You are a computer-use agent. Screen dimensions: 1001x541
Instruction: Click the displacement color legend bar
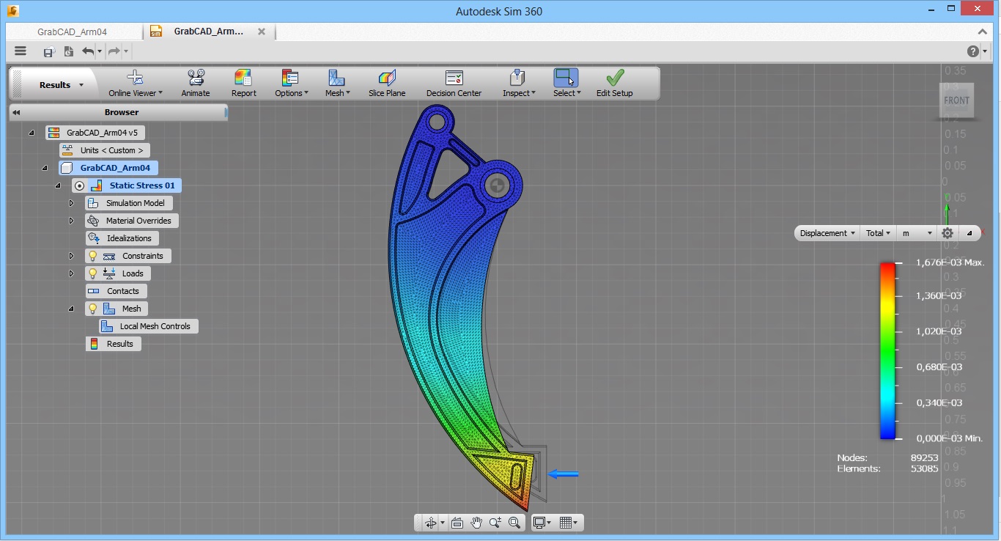[887, 350]
